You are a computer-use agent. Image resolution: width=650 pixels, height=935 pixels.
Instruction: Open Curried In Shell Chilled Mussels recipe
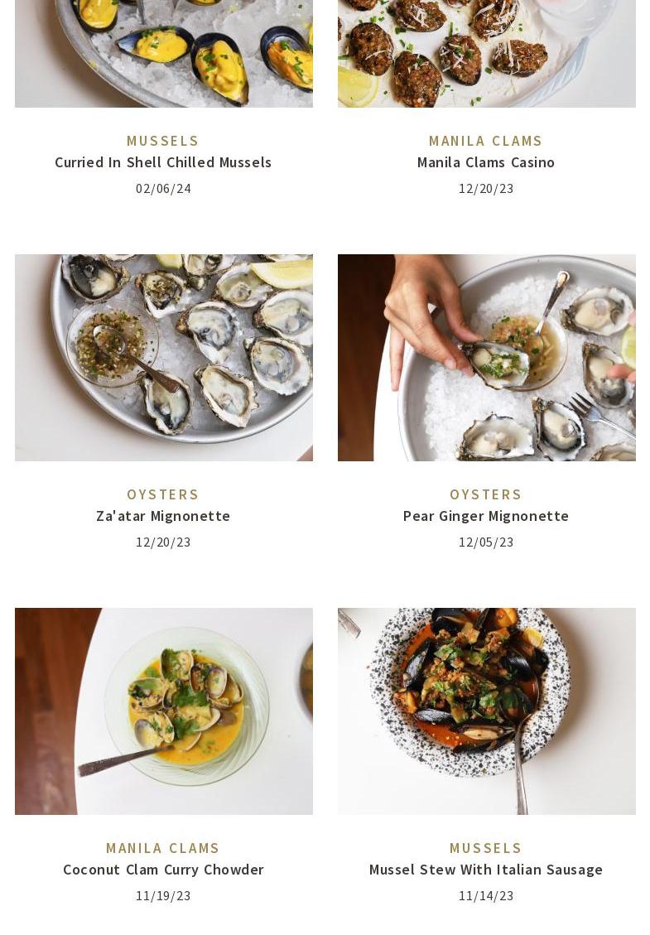click(163, 162)
